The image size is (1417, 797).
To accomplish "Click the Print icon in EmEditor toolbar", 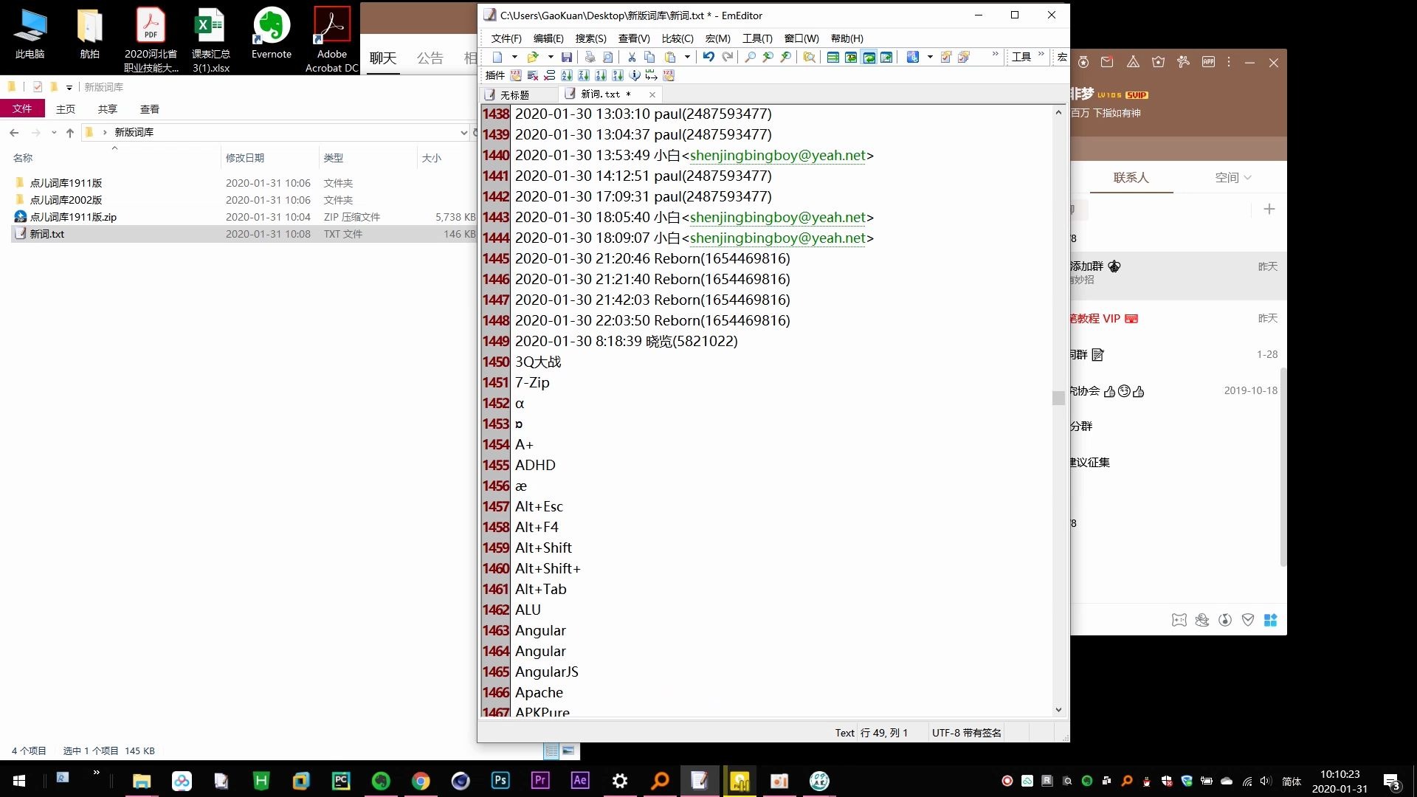I will pos(590,57).
